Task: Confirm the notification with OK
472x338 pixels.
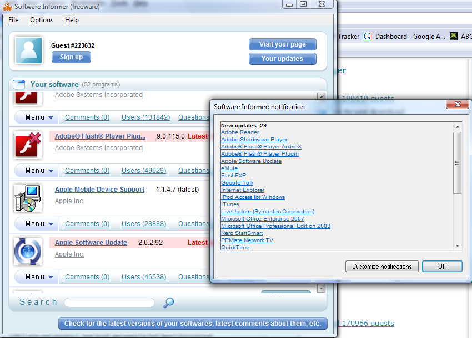Action: click(442, 267)
